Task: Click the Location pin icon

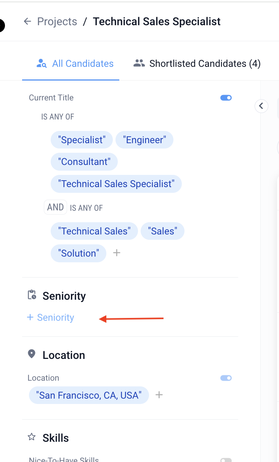Action: (32, 354)
